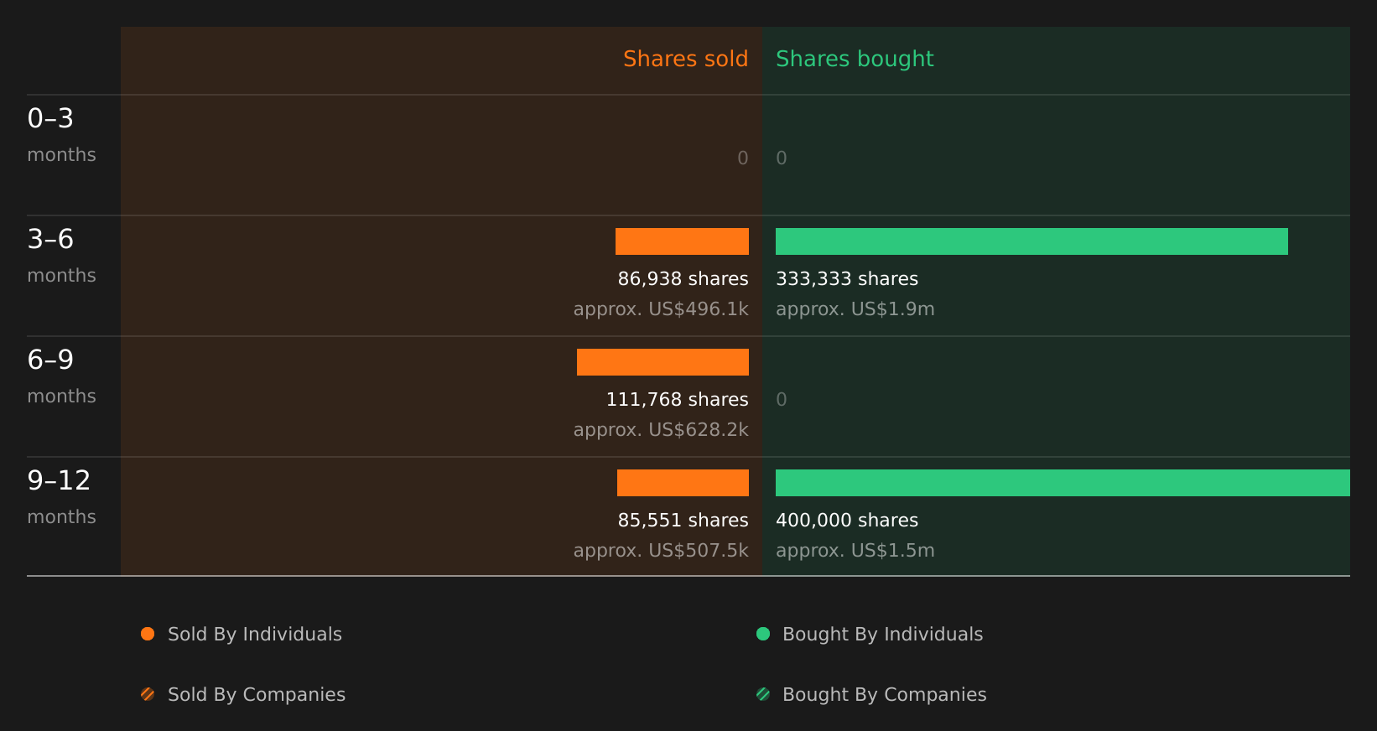Select the 3–6 months green bought bar

[x=1031, y=241]
